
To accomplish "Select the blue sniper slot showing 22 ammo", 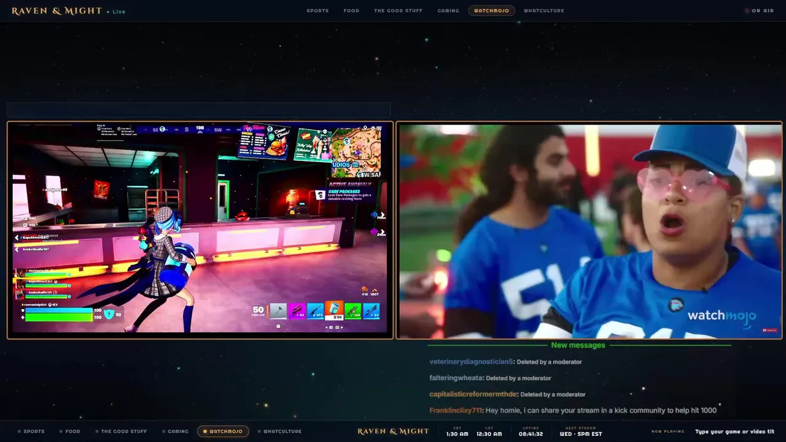I will [371, 311].
